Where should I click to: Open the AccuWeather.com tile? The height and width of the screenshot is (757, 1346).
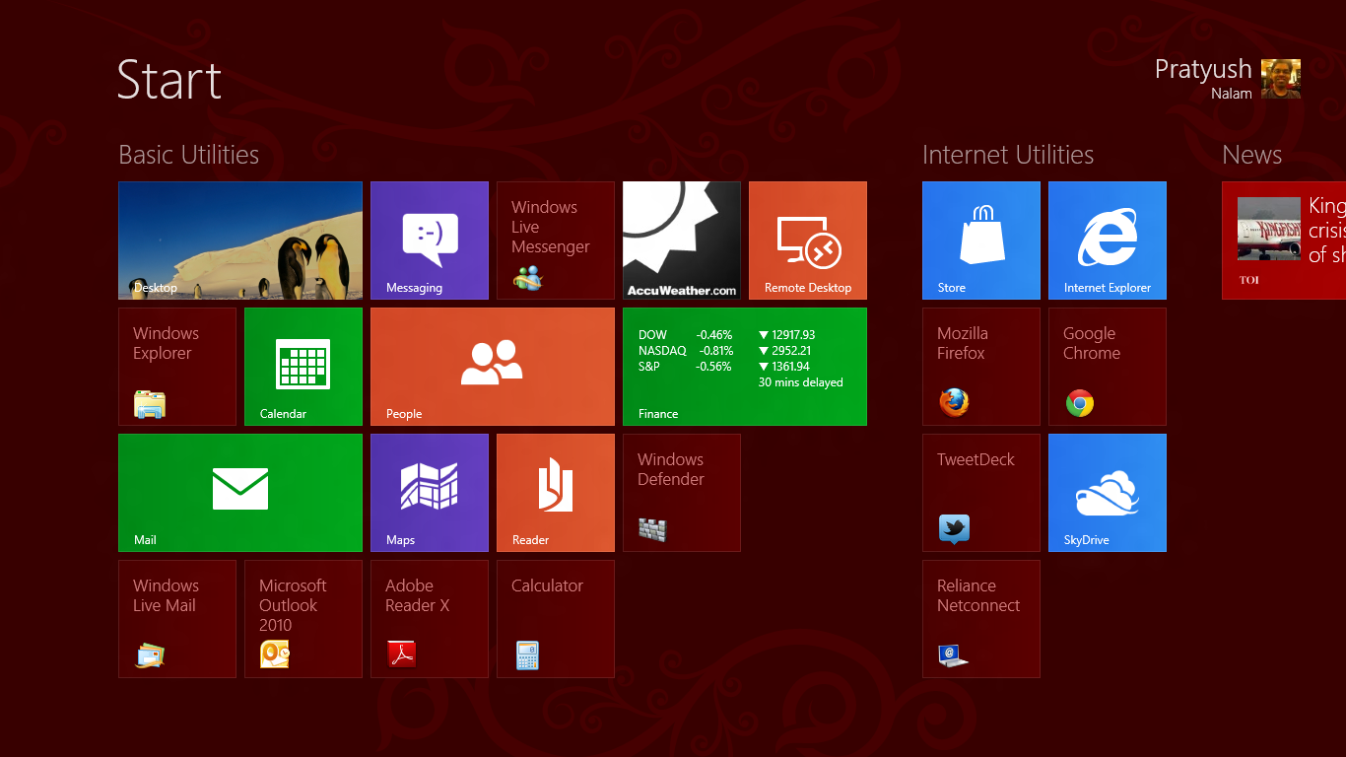[682, 241]
